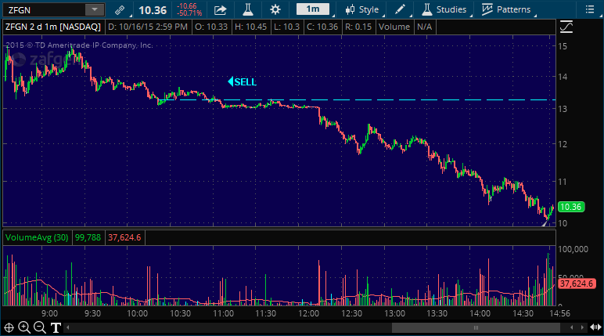
Task: Click the ZFGN 2 d 1m [NASDAQ] chart label
Action: coord(53,27)
